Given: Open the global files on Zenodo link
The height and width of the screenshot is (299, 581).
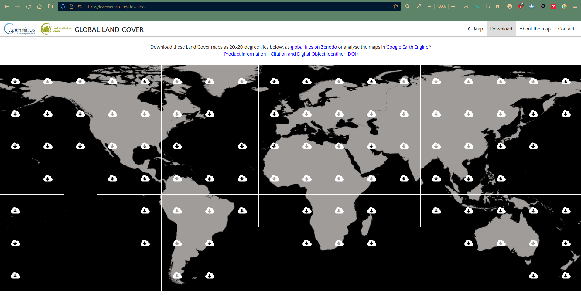Looking at the screenshot, I should (x=314, y=47).
